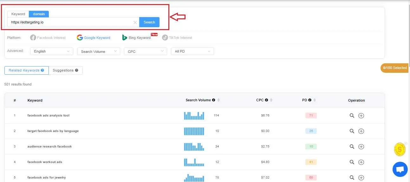Click the CPC value $6.76

pos(265,116)
